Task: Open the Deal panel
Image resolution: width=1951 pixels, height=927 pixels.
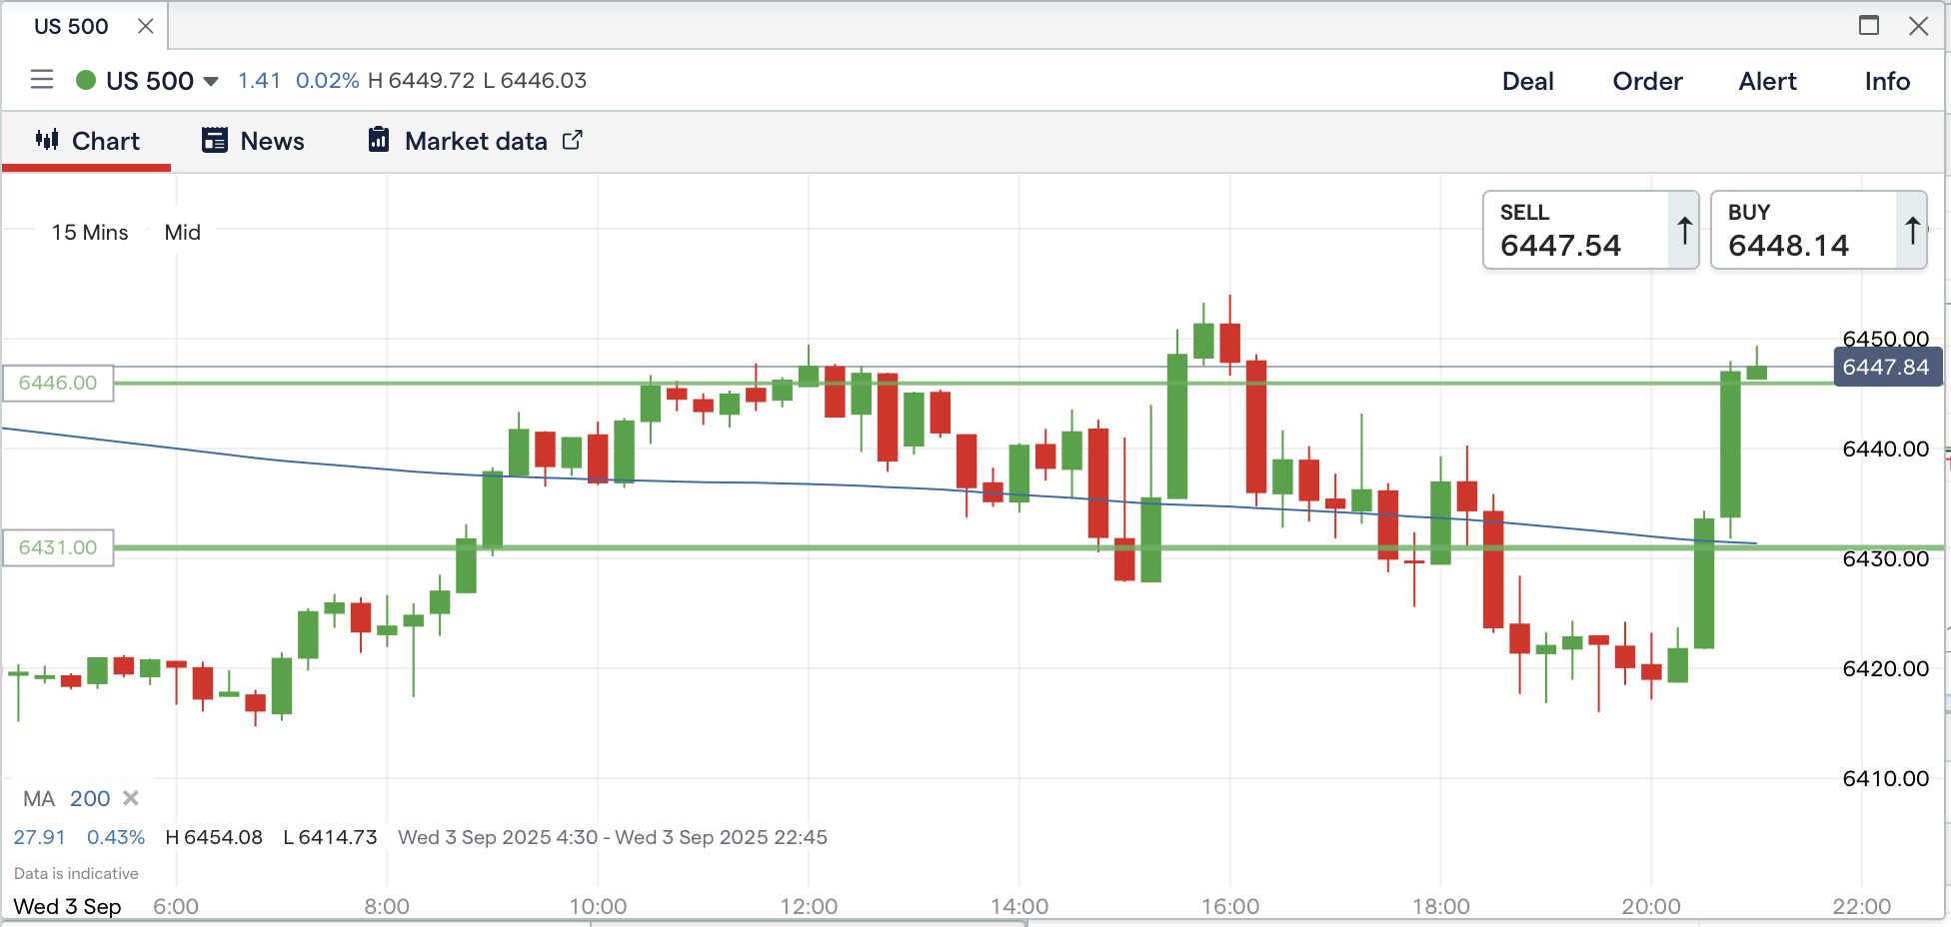Action: (x=1527, y=81)
